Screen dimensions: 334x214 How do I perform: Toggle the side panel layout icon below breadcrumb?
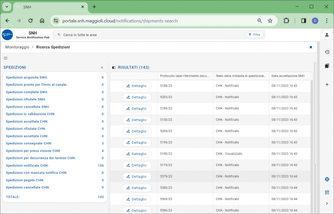click(x=6, y=58)
